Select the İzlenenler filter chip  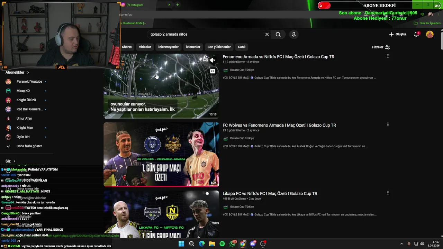(193, 47)
